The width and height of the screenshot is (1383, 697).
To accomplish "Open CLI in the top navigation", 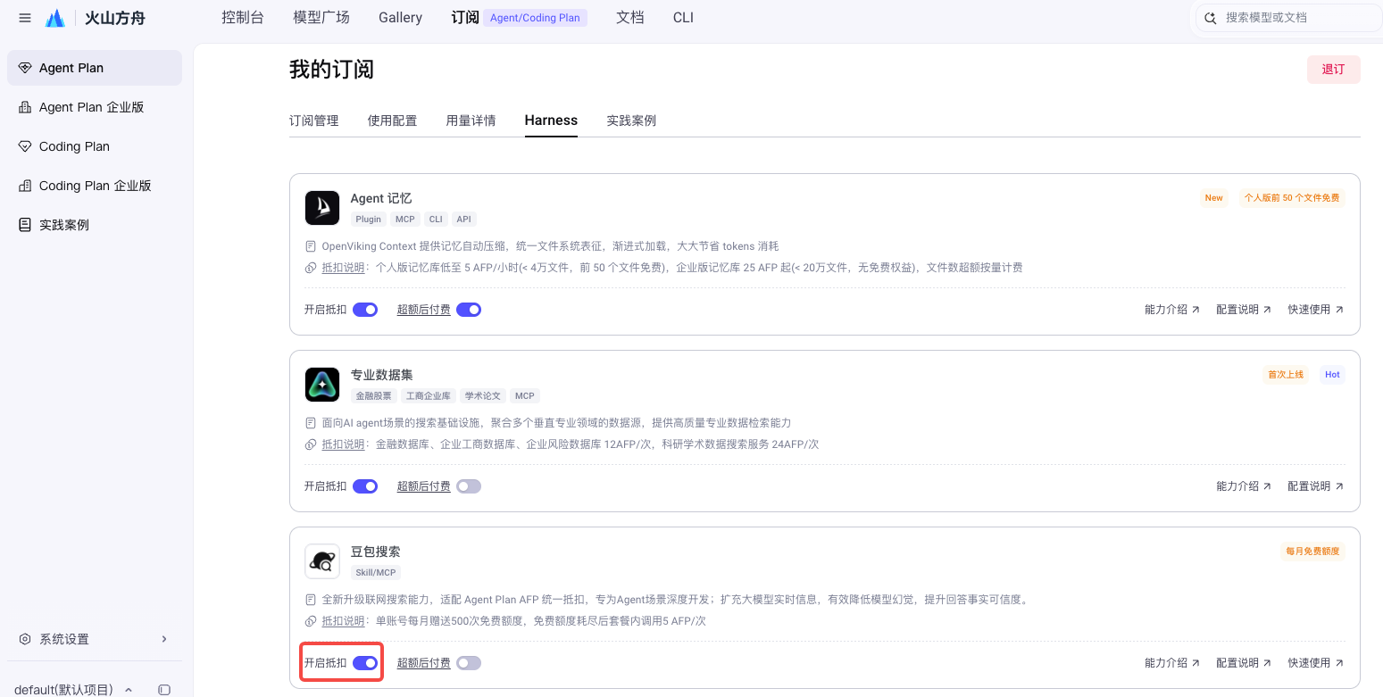I will tap(683, 18).
